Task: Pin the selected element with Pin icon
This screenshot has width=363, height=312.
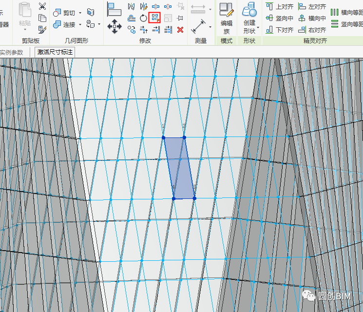Action: [x=180, y=18]
